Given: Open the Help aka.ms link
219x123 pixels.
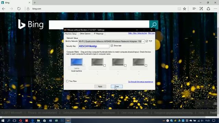Looking at the screenshot, I should [x=138, y=33].
